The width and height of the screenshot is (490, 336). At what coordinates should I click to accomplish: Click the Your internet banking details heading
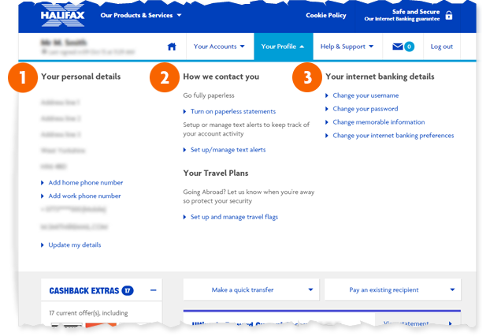coord(380,77)
